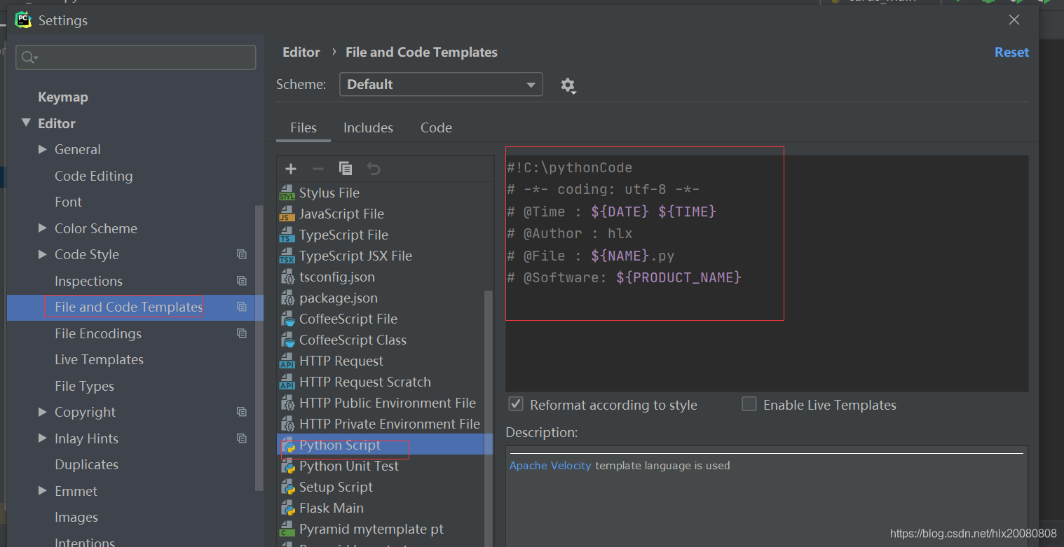
Task: Click the Flask Main python icon
Action: [287, 508]
